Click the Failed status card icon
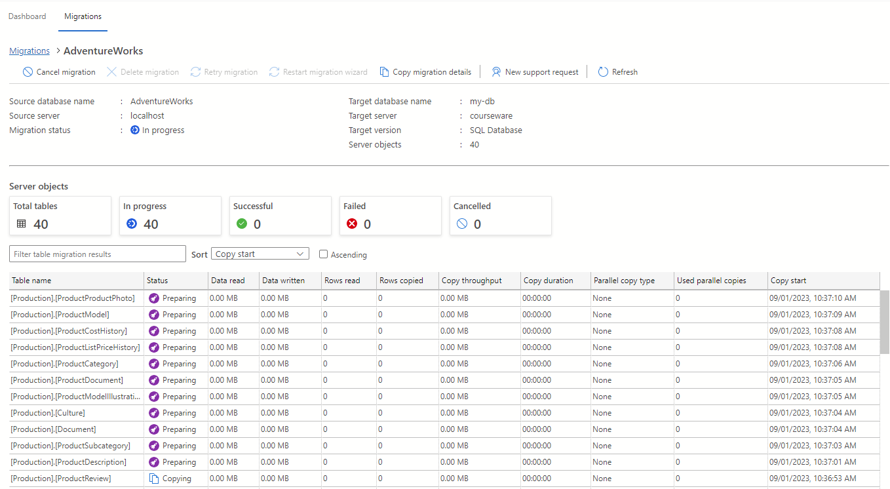The height and width of the screenshot is (489, 890). (x=351, y=224)
